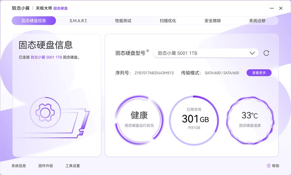Click the dropdown chevron arrow
Viewport: 291px width, 175px height.
pos(252,53)
